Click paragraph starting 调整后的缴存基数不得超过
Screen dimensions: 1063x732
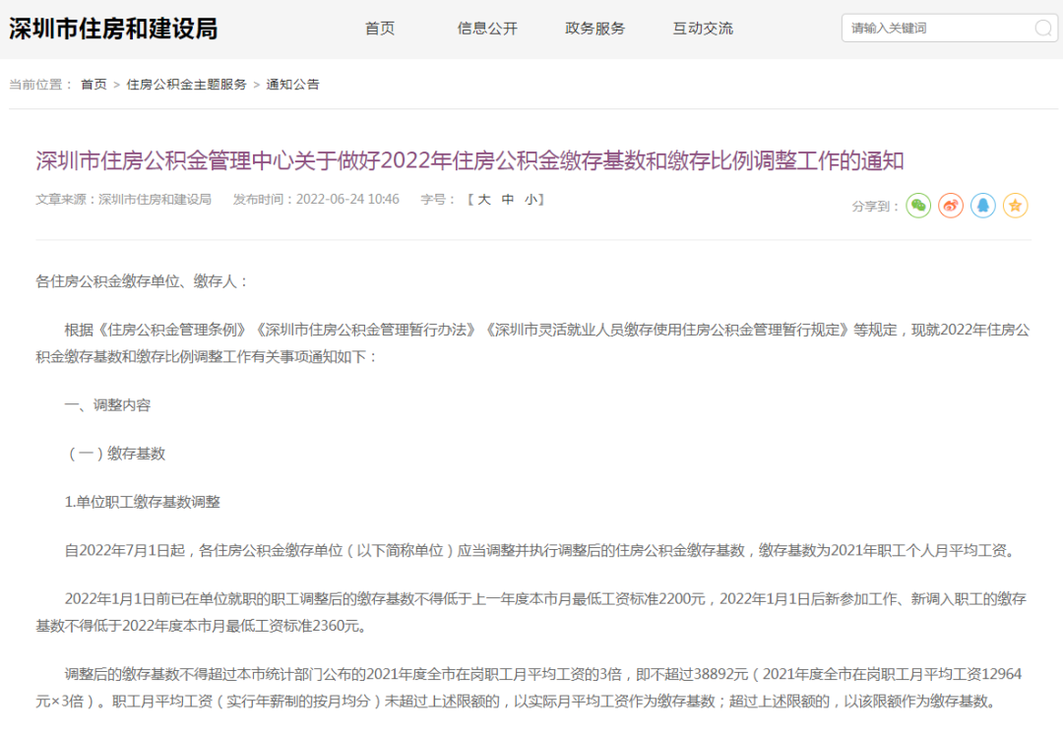coord(529,688)
